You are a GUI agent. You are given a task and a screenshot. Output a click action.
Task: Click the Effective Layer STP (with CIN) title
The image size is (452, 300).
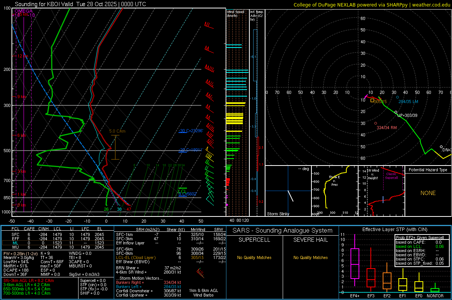click(395, 230)
